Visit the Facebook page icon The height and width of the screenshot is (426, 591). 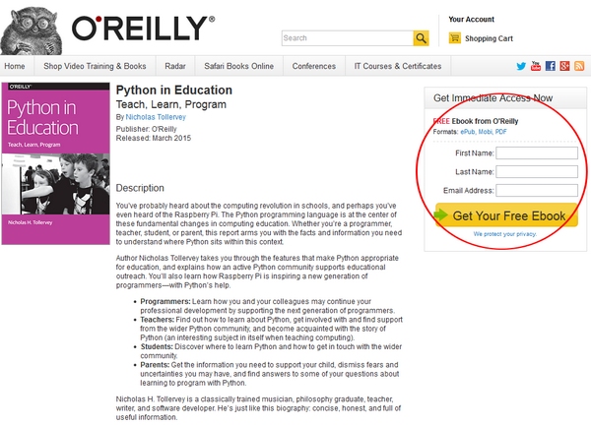click(x=551, y=66)
